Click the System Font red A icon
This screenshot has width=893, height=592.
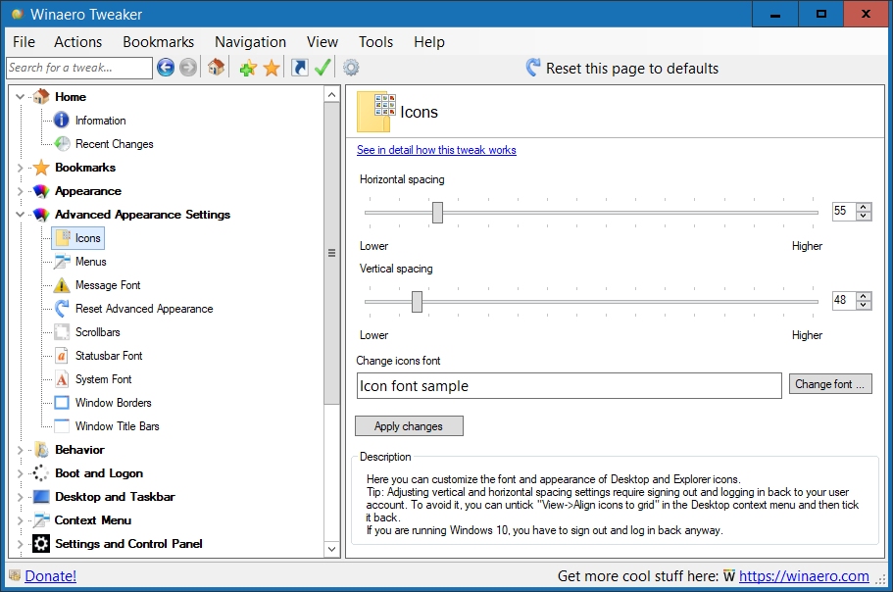[x=62, y=379]
